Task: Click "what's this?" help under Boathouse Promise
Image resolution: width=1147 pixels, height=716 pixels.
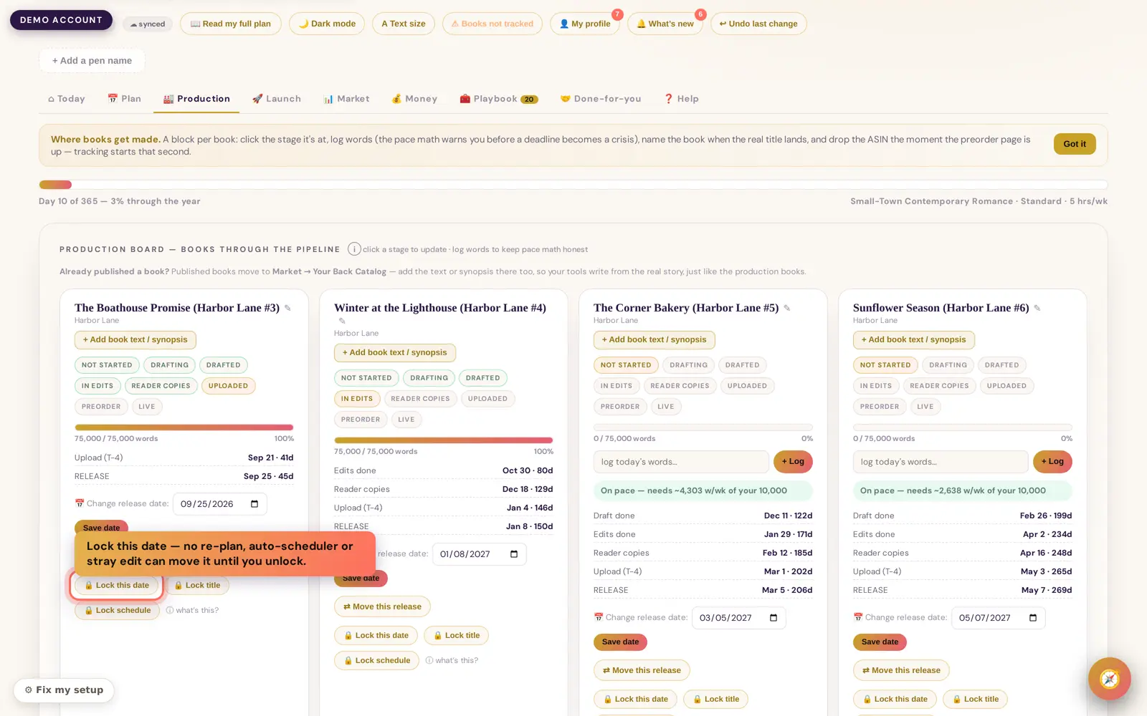Action: 192,611
